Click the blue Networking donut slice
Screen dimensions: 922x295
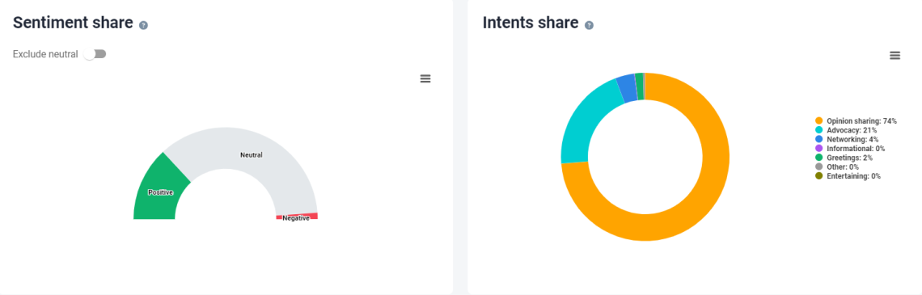(627, 89)
